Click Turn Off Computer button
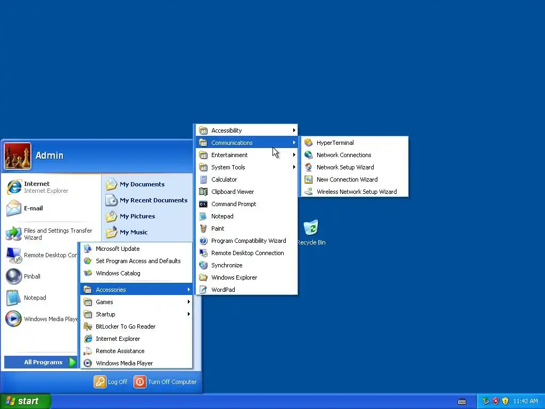This screenshot has width=545, height=409. click(x=166, y=382)
